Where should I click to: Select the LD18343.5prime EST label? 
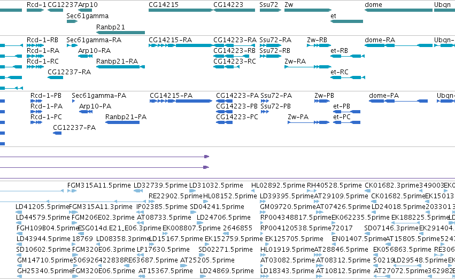coord(287,271)
